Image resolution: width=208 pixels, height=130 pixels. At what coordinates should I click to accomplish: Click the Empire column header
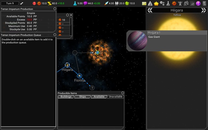[x=31, y=13]
